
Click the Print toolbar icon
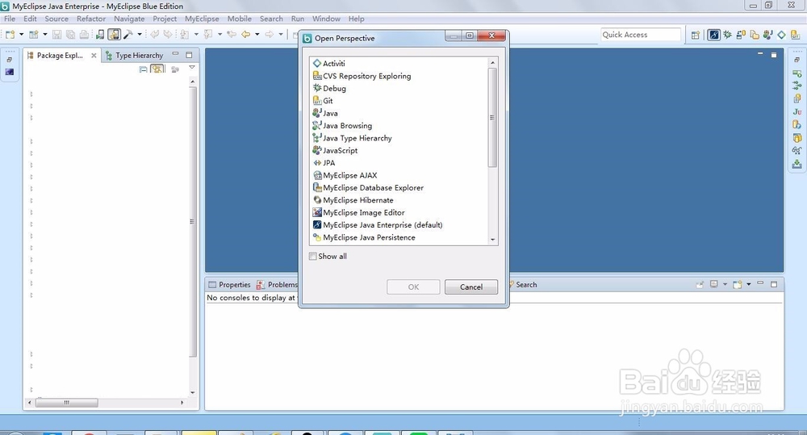click(x=84, y=35)
